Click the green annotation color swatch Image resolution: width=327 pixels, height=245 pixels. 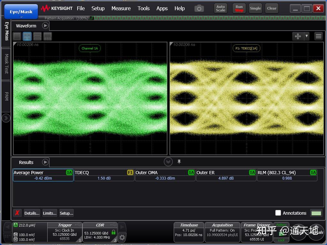tap(316, 213)
